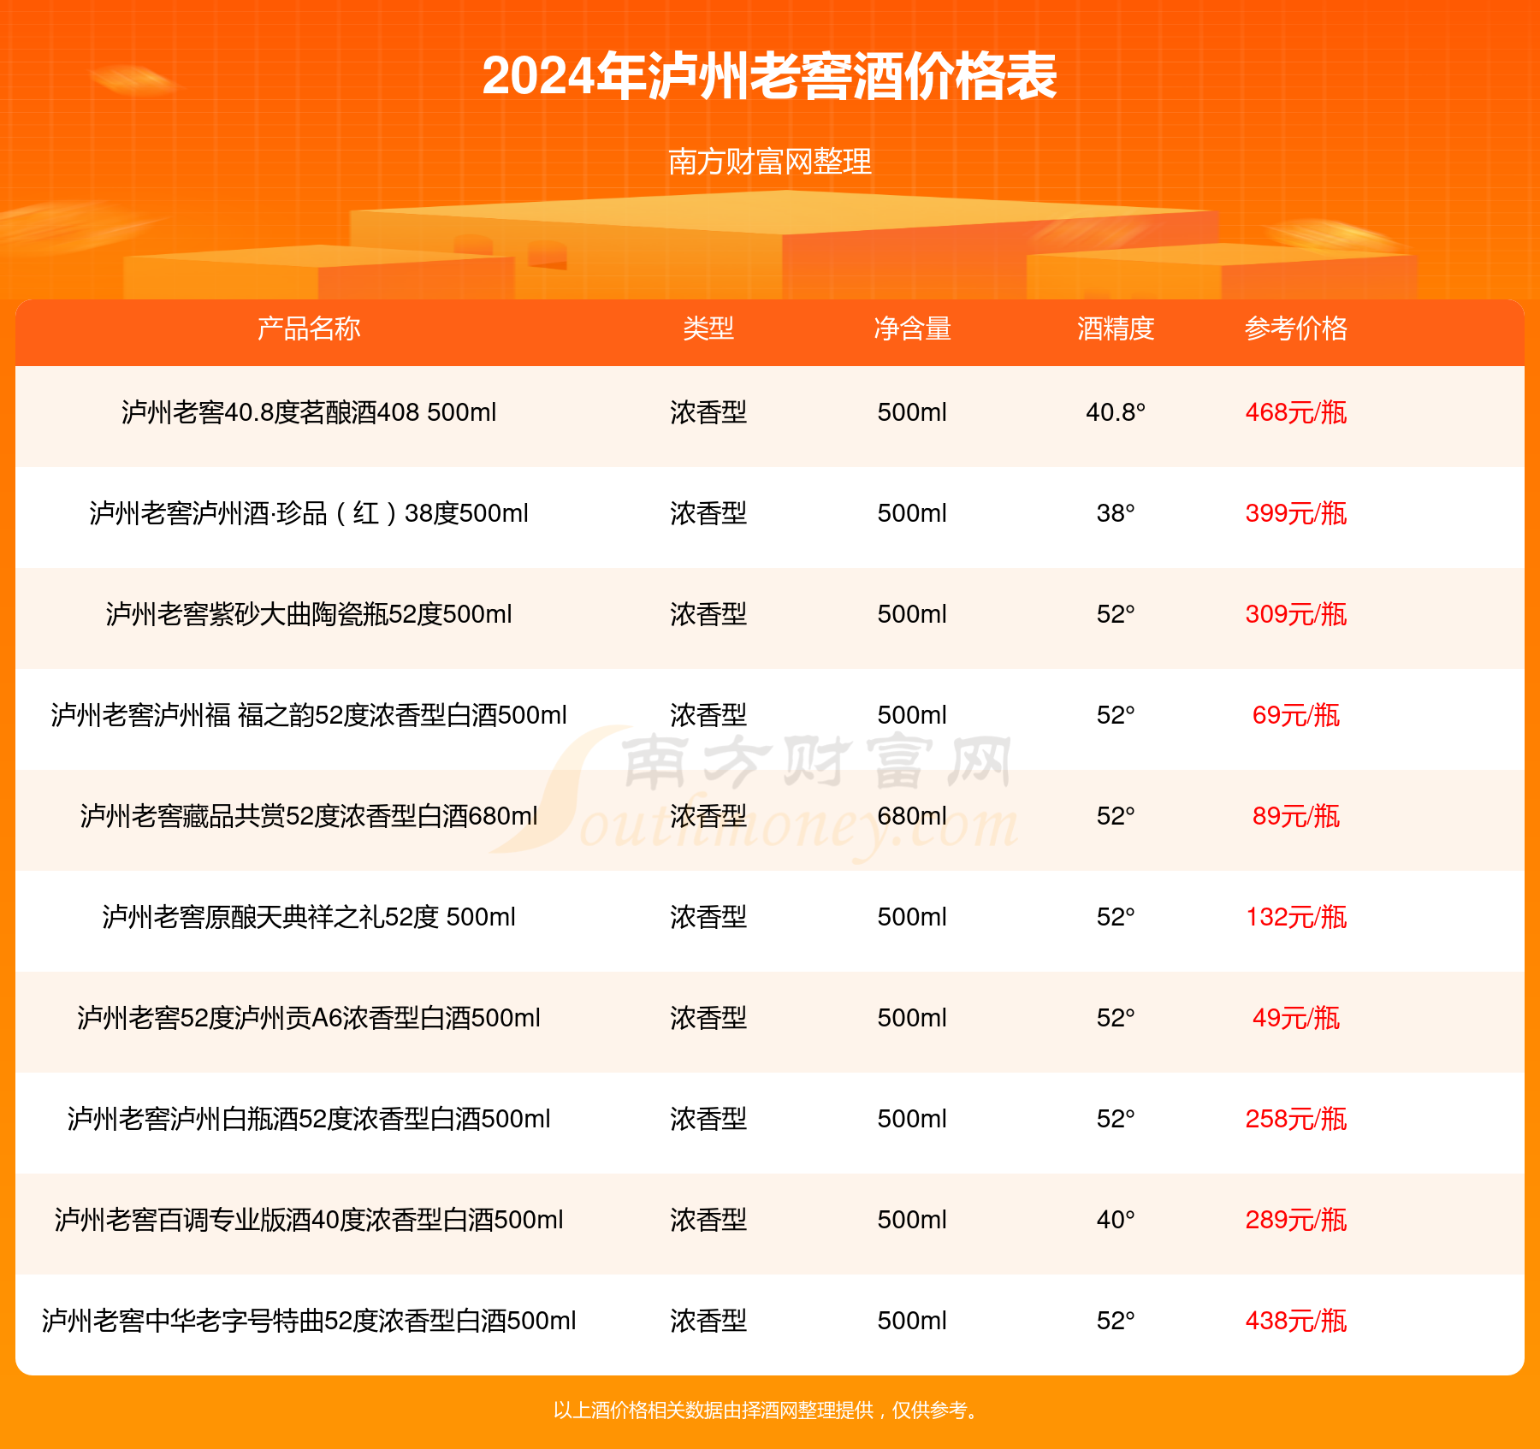Select product 泸州老窖原酿天典祥之礼52度 500ml
Viewport: 1540px width, 1449px height.
point(309,917)
